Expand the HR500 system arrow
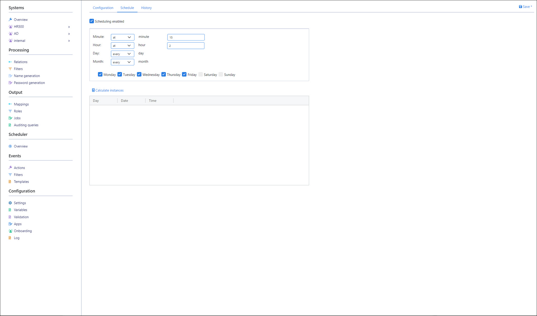 point(69,27)
